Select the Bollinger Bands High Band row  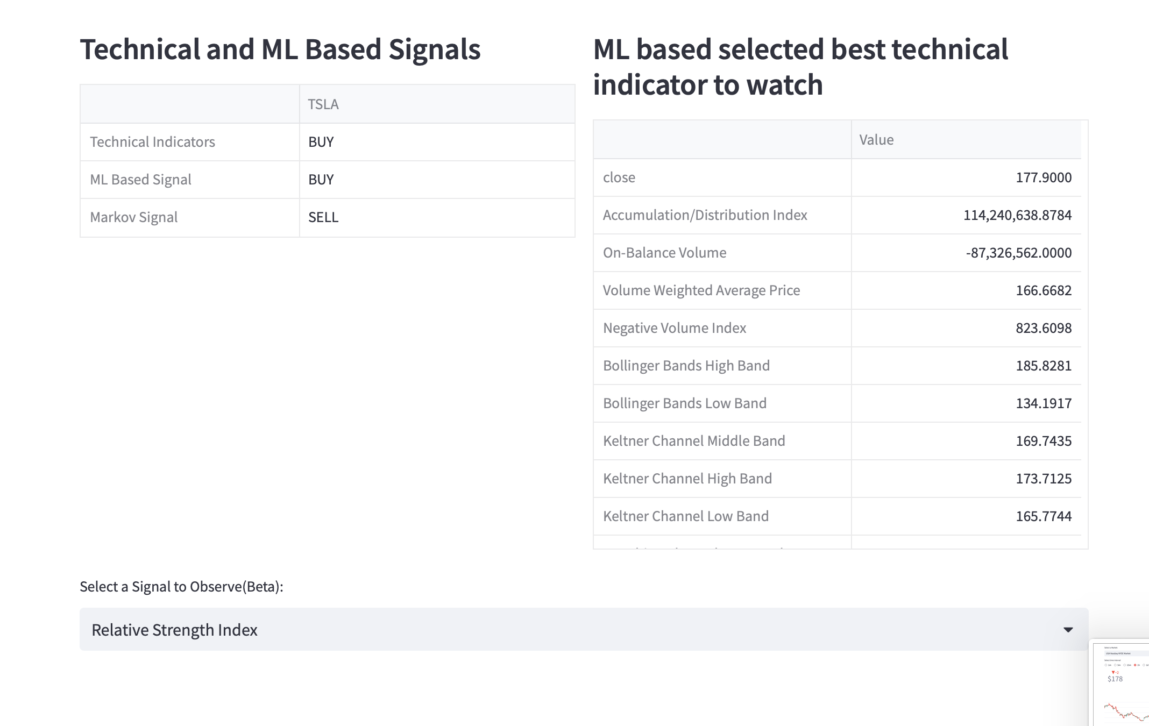coord(838,366)
